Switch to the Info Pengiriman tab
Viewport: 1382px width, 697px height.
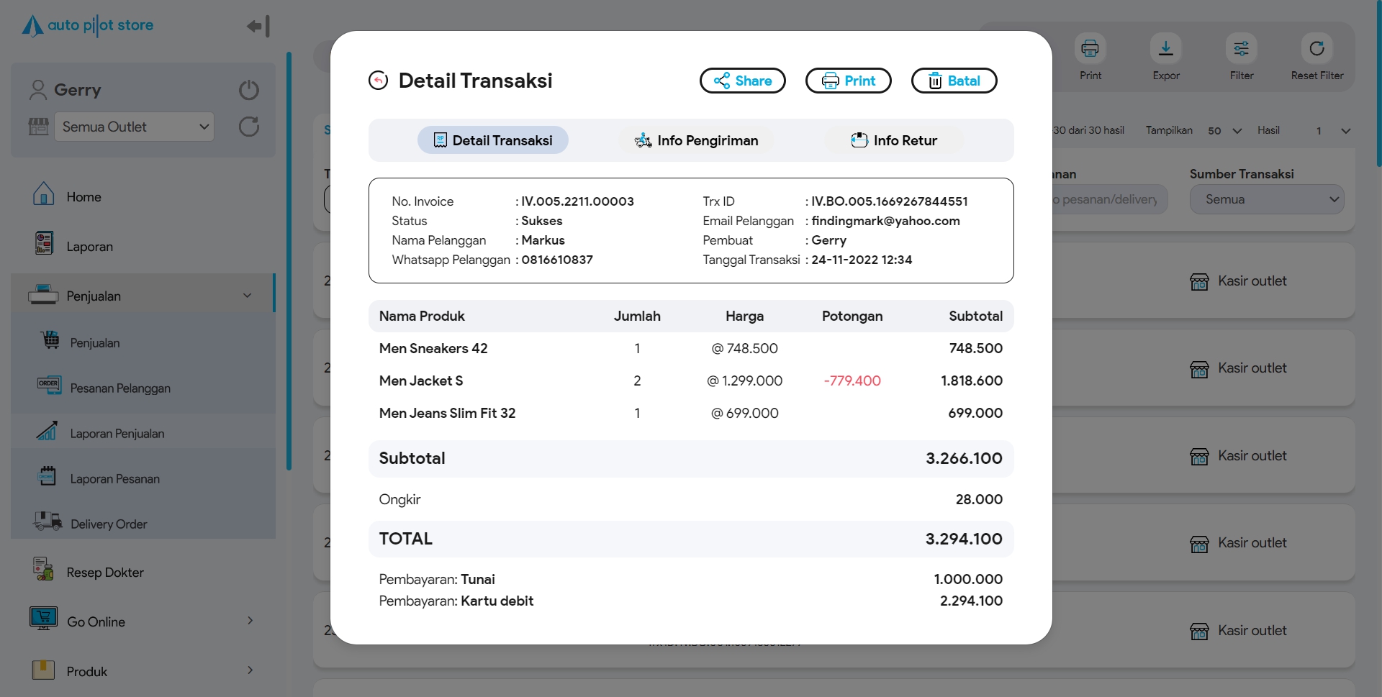tap(696, 140)
